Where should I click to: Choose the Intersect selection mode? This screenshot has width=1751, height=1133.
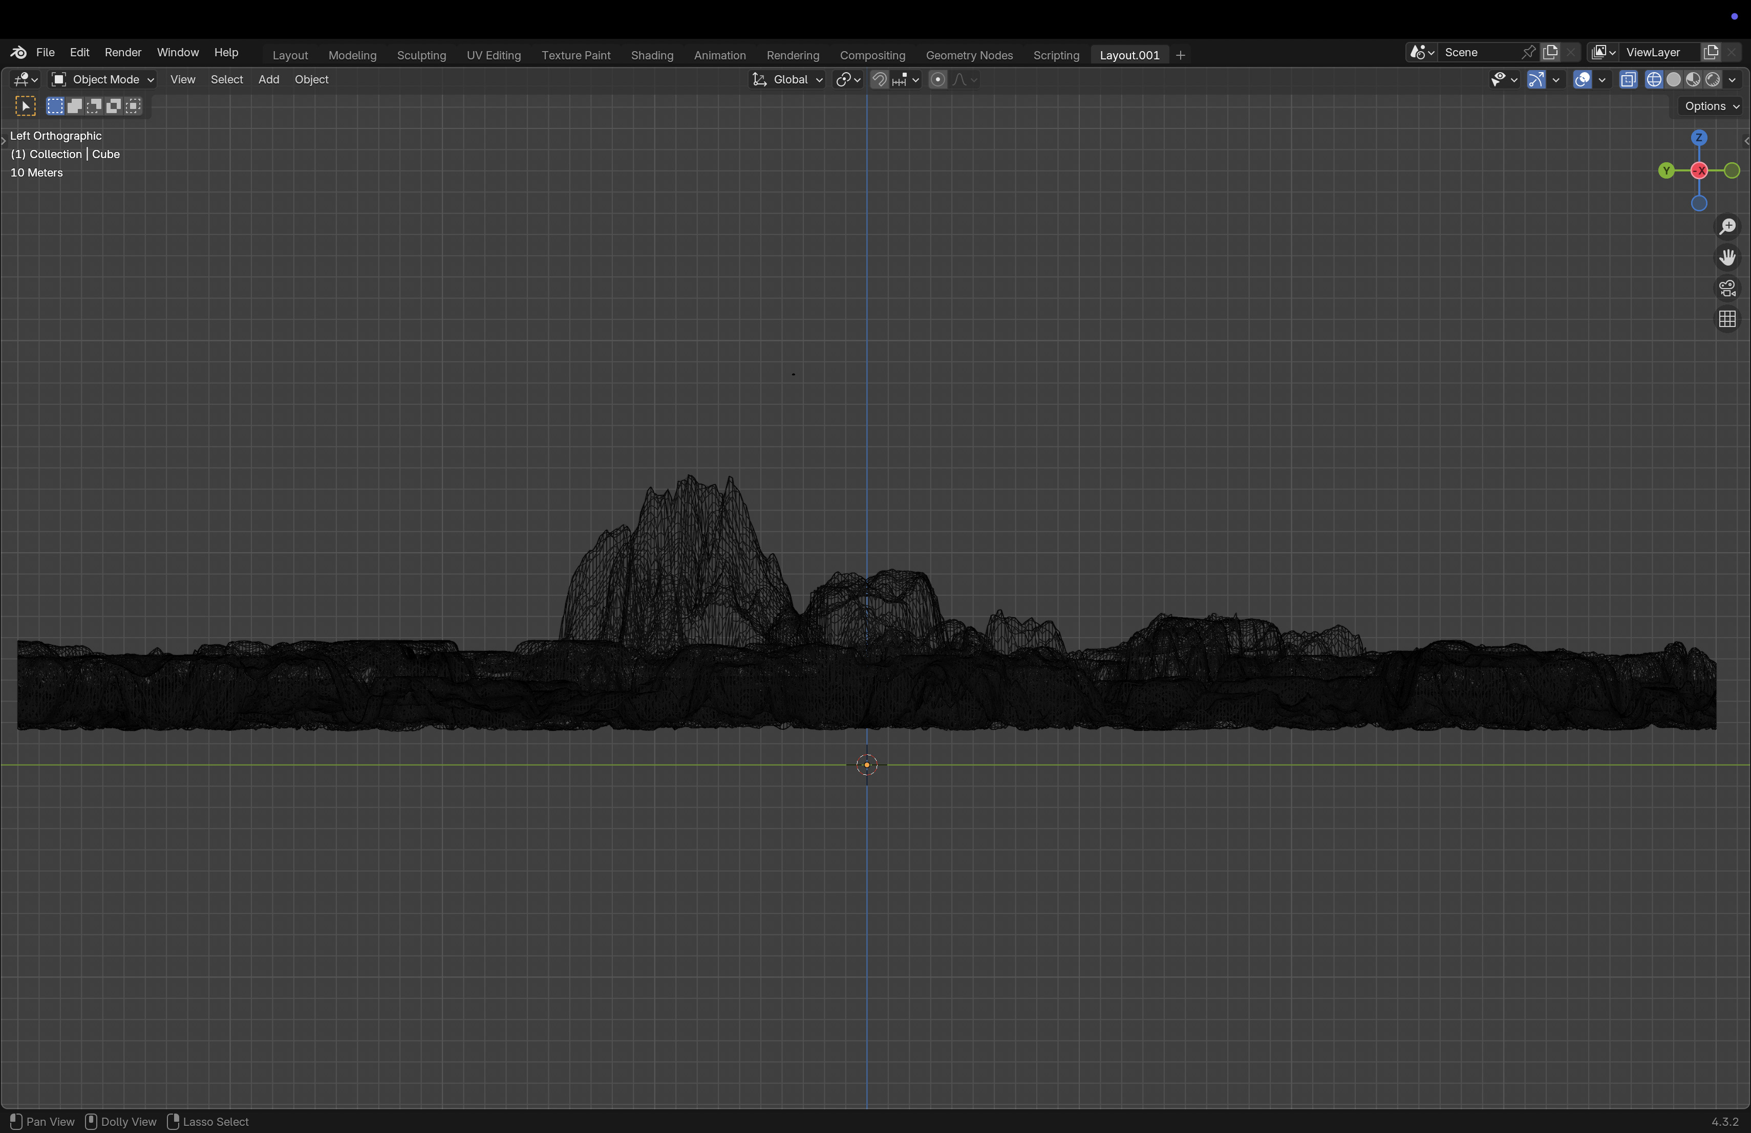click(133, 106)
